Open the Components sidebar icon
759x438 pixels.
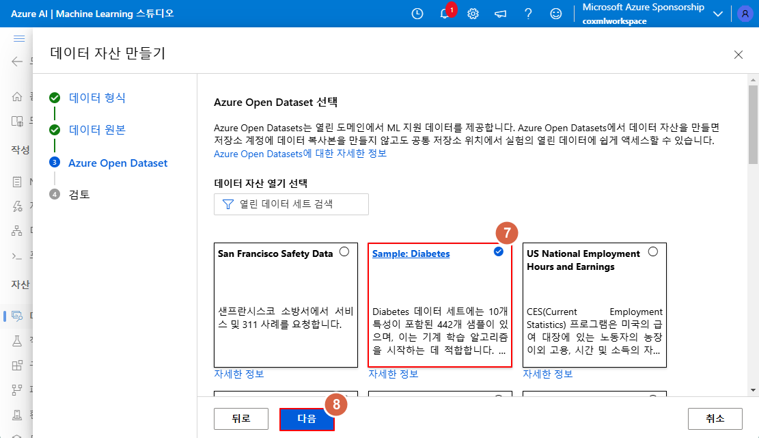pyautogui.click(x=17, y=366)
